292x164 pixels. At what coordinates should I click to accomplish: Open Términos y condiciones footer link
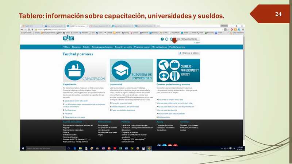point(189,125)
